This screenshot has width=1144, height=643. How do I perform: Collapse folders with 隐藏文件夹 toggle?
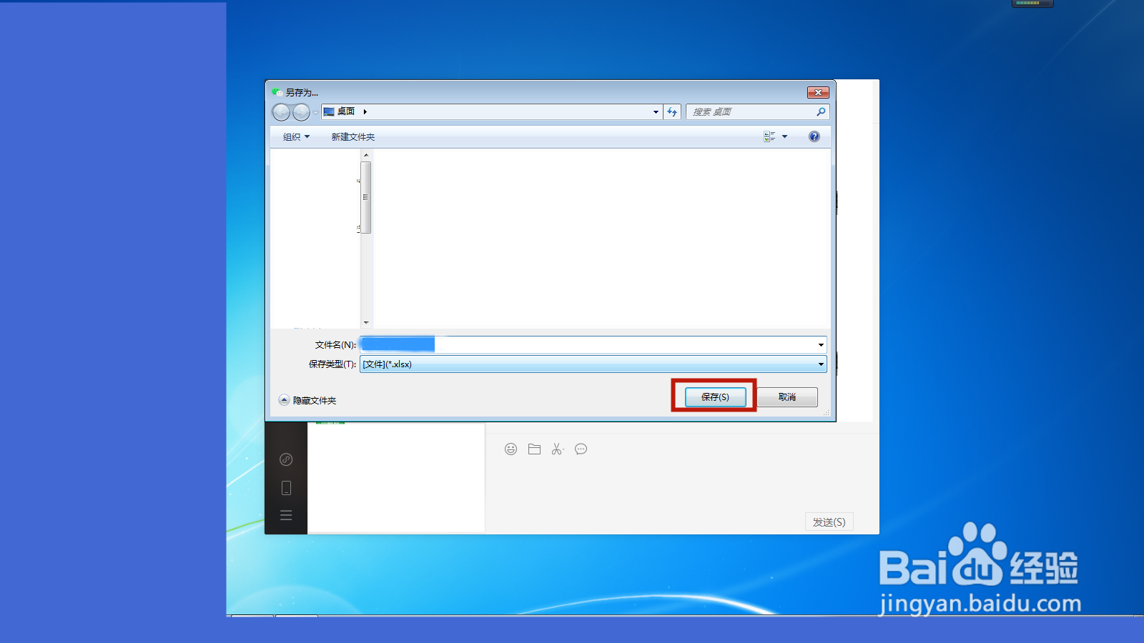pos(307,400)
